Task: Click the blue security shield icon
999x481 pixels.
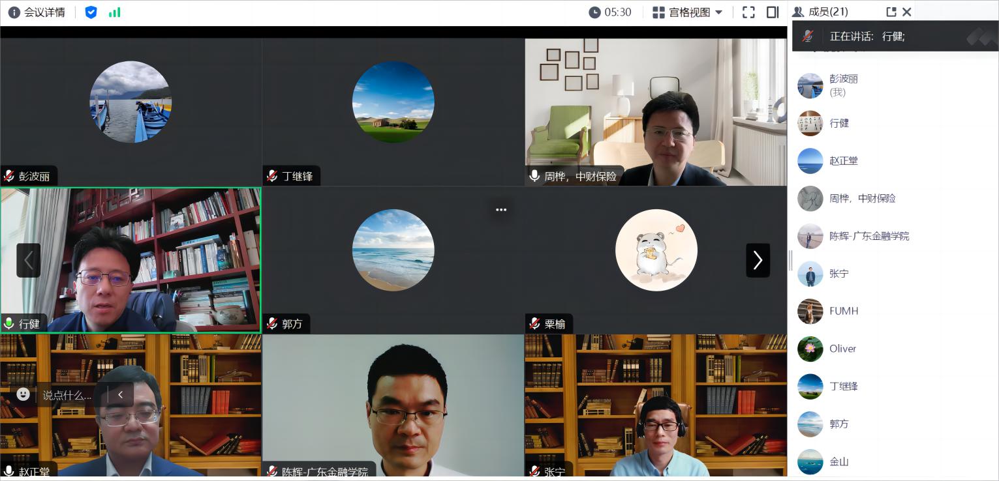Action: [91, 12]
